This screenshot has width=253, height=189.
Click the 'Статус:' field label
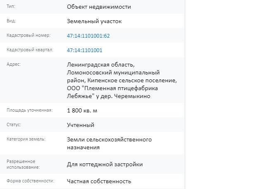pos(14,124)
